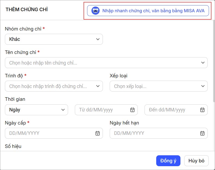This screenshot has height=170, width=215.
Task: Cancel with the Hủy bỏ button
Action: coord(196,161)
